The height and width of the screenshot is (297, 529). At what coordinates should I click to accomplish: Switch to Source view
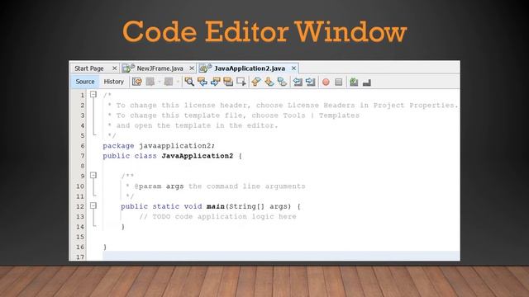pyautogui.click(x=85, y=82)
